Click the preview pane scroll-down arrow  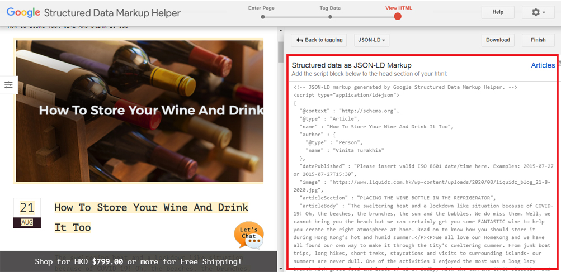pos(281,268)
